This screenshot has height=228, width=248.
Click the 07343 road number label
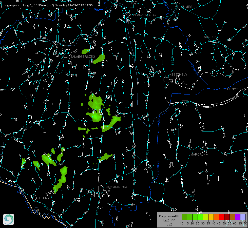[172, 61]
